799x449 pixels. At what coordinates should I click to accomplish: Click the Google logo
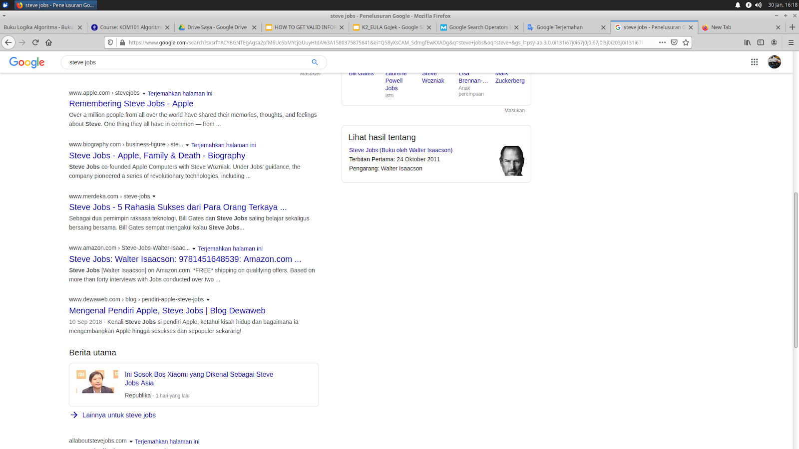(x=27, y=62)
